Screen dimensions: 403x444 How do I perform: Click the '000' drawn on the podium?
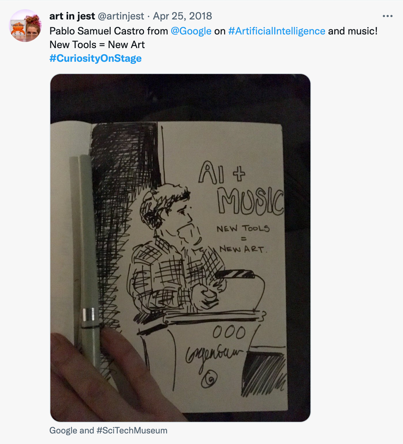(x=229, y=332)
